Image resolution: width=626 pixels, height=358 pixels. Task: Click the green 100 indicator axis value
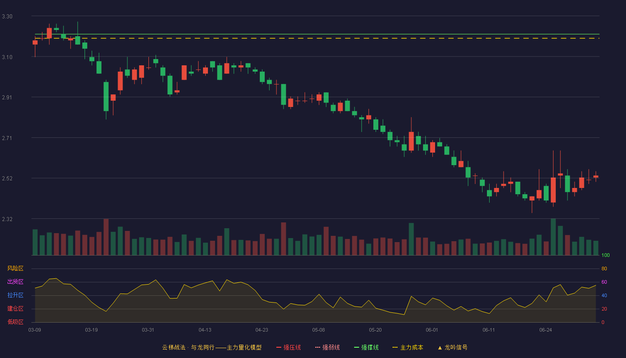605,256
